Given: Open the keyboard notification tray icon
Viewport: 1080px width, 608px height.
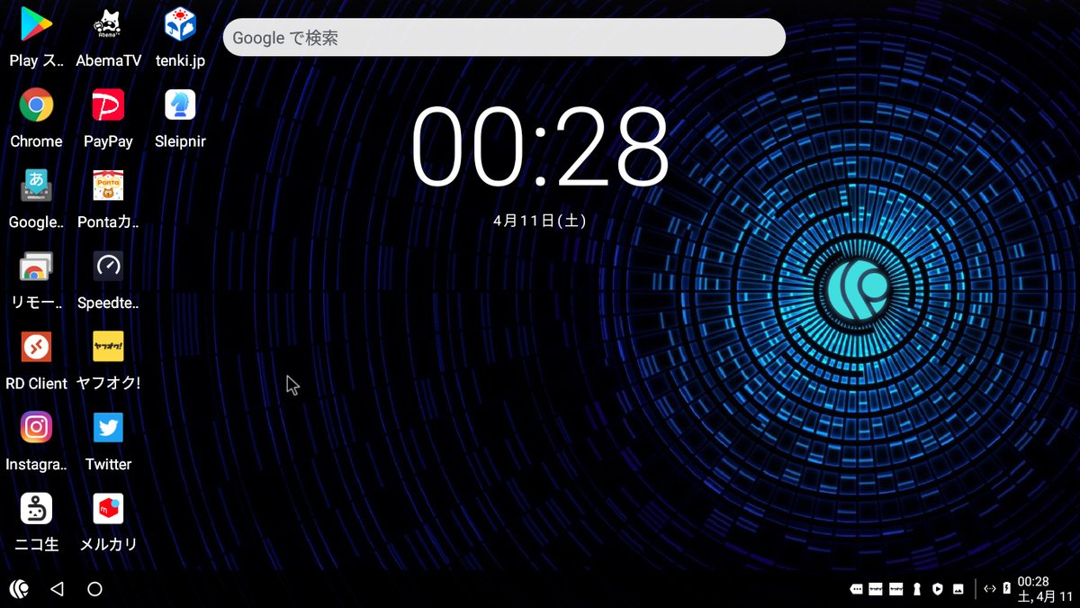Looking at the screenshot, I should coord(857,589).
